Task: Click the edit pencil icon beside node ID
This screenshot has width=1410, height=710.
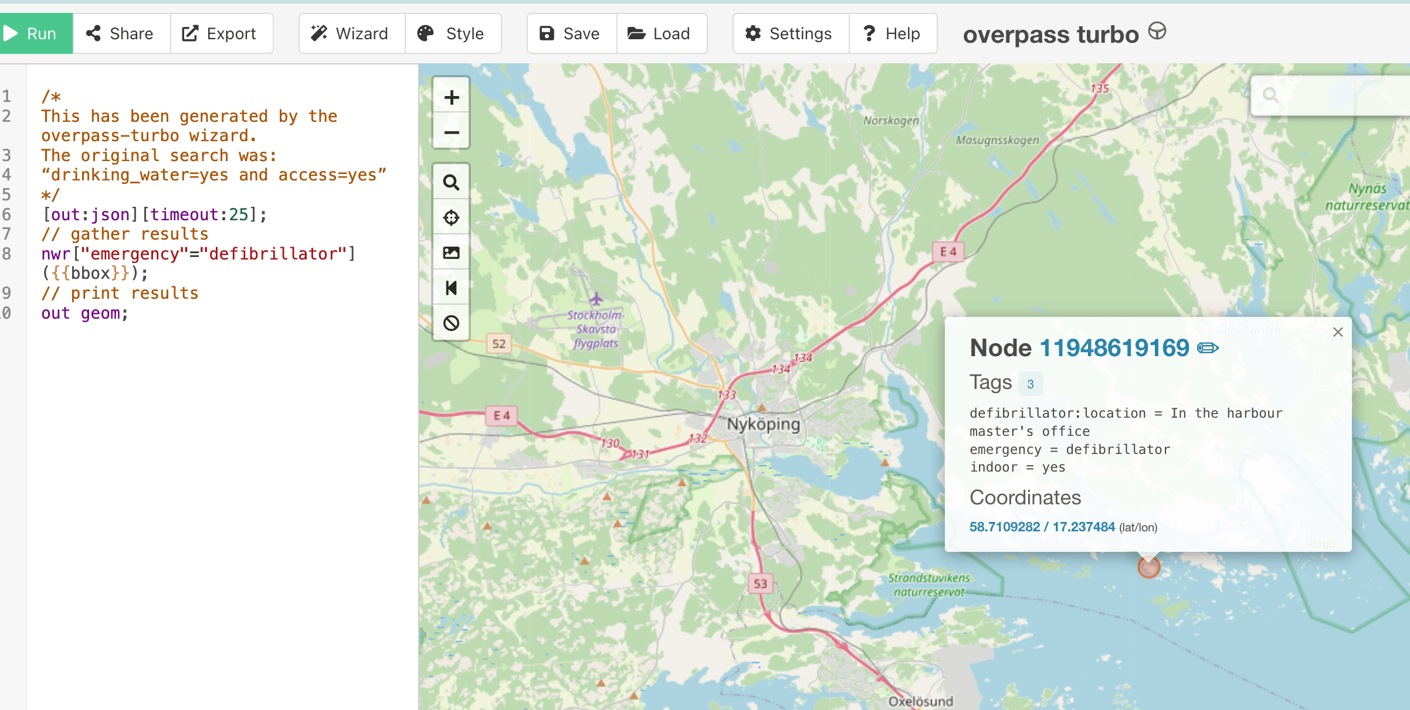Action: coord(1208,348)
